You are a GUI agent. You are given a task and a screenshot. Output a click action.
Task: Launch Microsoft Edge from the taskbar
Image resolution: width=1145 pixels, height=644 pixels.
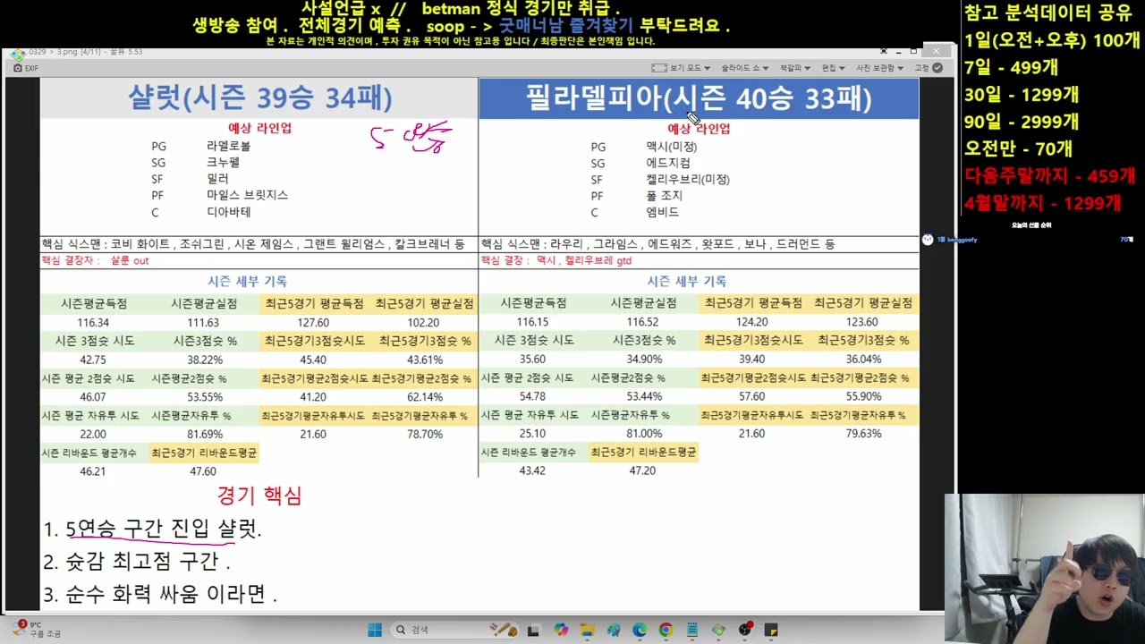pos(640,630)
